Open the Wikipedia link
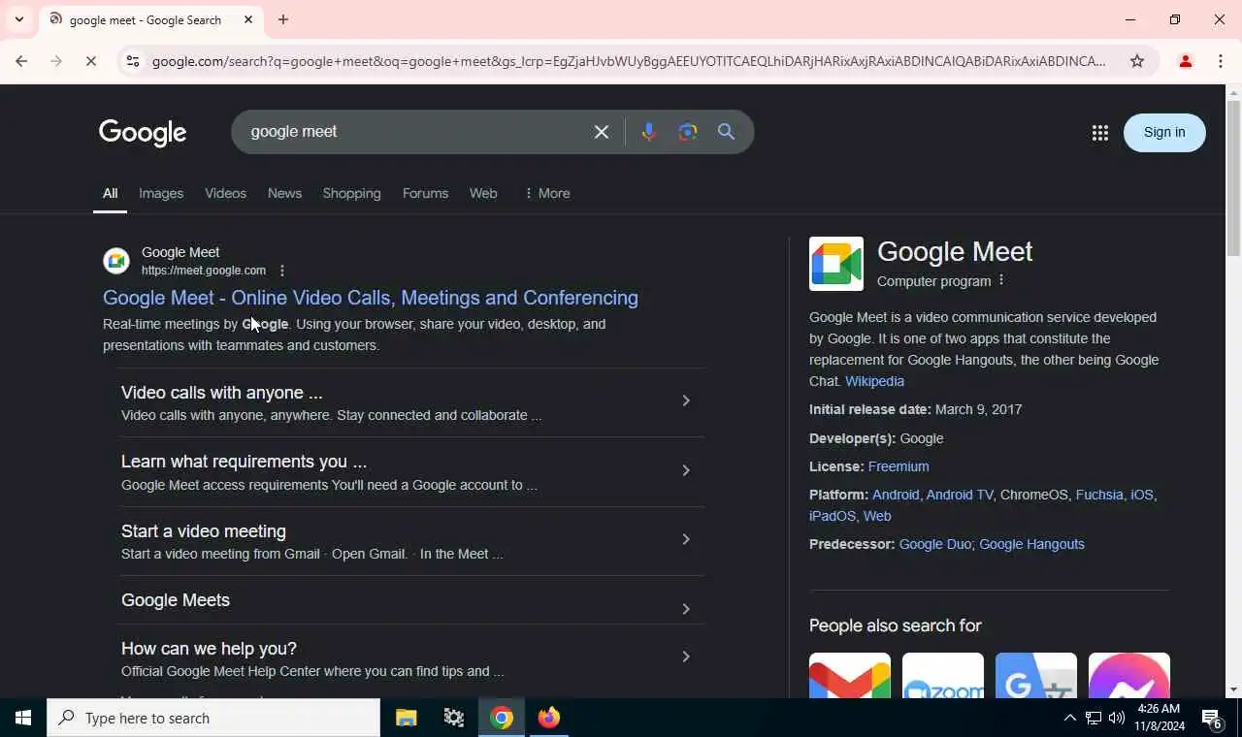This screenshot has height=737, width=1242. pyautogui.click(x=874, y=381)
